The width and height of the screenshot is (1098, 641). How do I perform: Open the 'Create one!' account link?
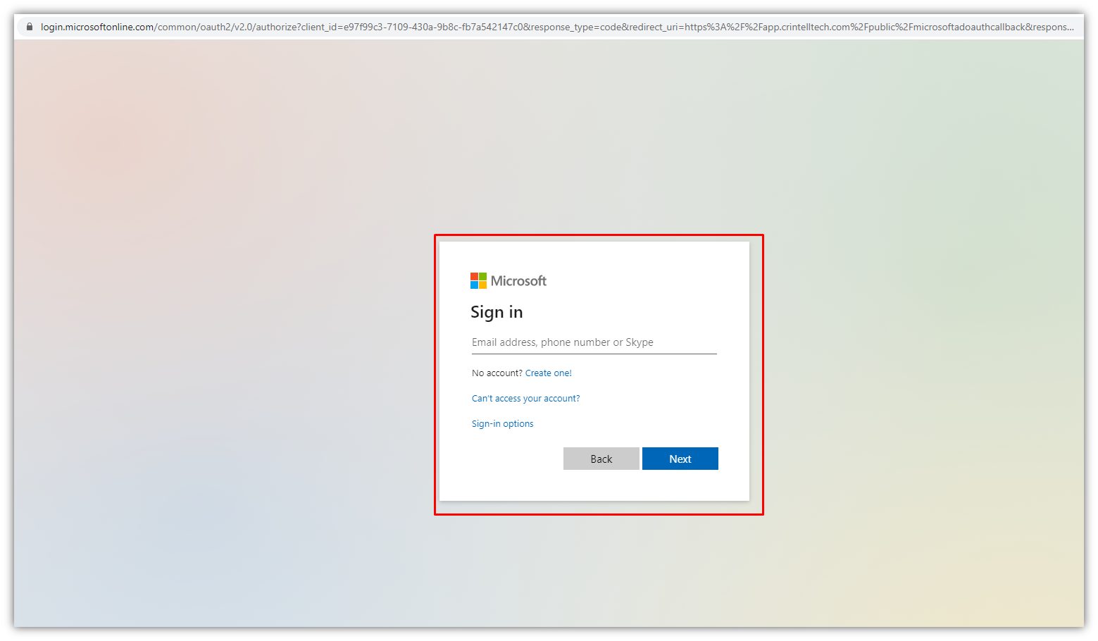pyautogui.click(x=549, y=373)
